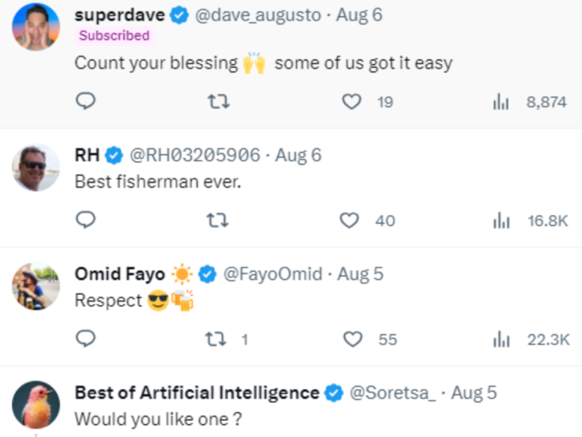This screenshot has height=437, width=582.
Task: View analytics for superdave's 8,874 views
Action: pyautogui.click(x=530, y=102)
